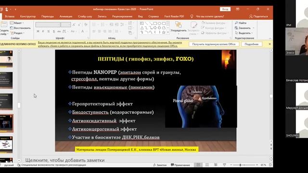Open the Вид ribbon tab

point(140,16)
